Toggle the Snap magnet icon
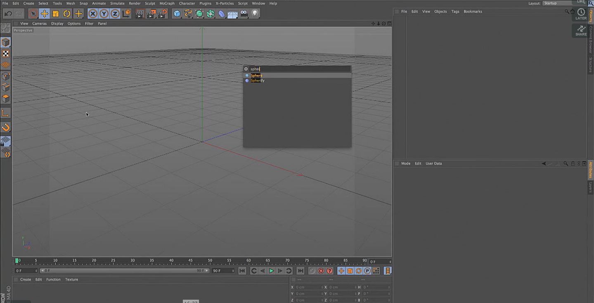This screenshot has width=594, height=303. pos(6,127)
